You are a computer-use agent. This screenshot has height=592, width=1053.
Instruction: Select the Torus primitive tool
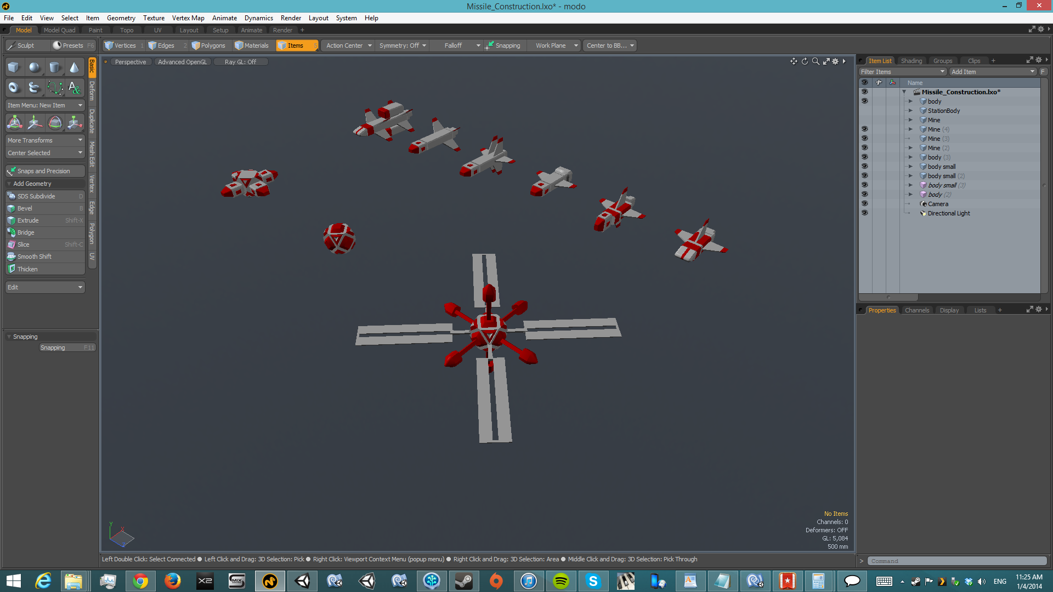coord(14,88)
